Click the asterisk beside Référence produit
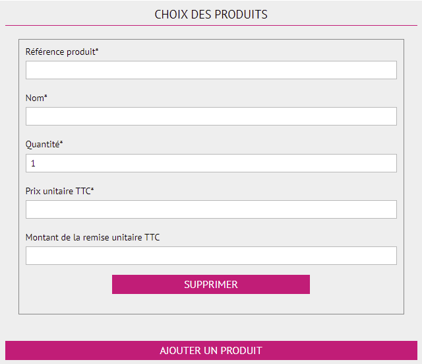The image size is (422, 364). point(97,50)
